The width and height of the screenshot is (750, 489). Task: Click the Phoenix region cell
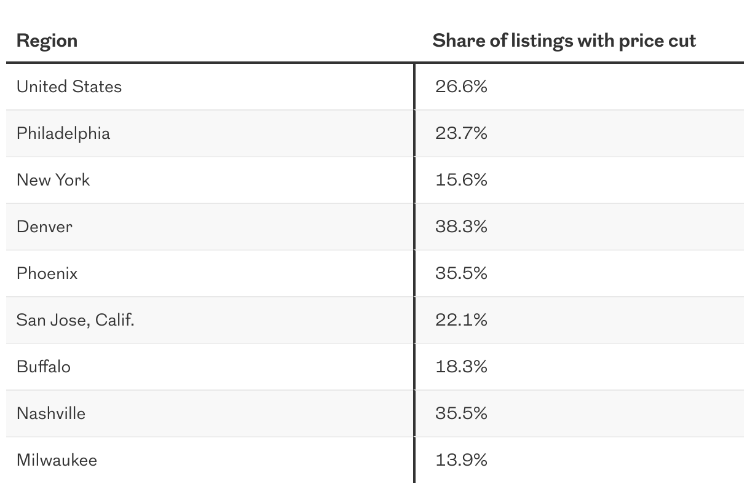[x=47, y=273]
